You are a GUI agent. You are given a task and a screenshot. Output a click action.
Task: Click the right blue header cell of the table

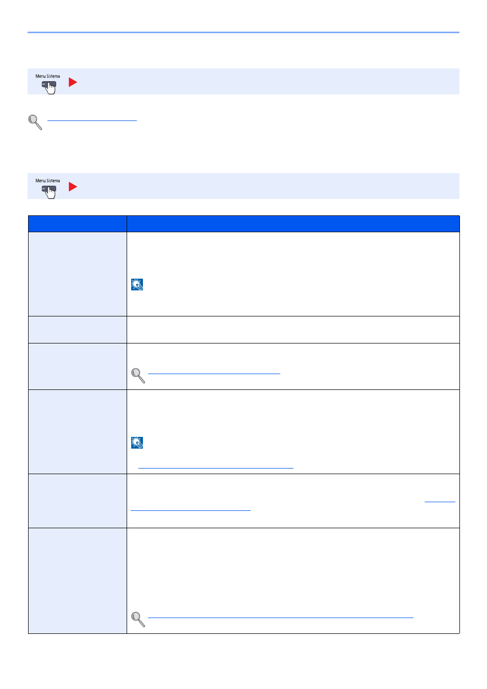(x=293, y=224)
